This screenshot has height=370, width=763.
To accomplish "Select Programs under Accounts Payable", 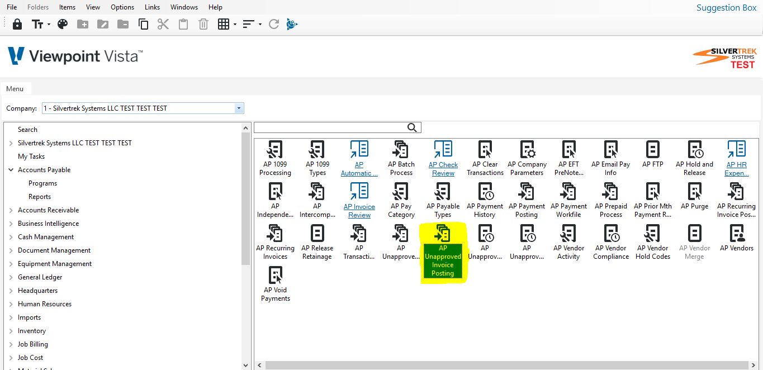I will (x=42, y=183).
